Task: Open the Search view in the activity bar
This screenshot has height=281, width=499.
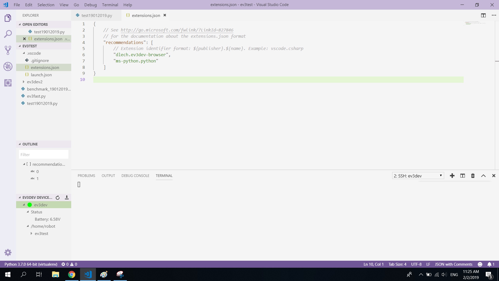Action: pyautogui.click(x=8, y=34)
